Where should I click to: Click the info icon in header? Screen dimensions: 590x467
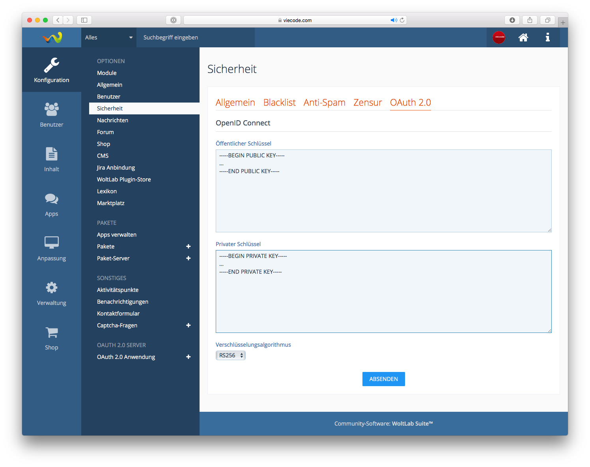point(547,37)
